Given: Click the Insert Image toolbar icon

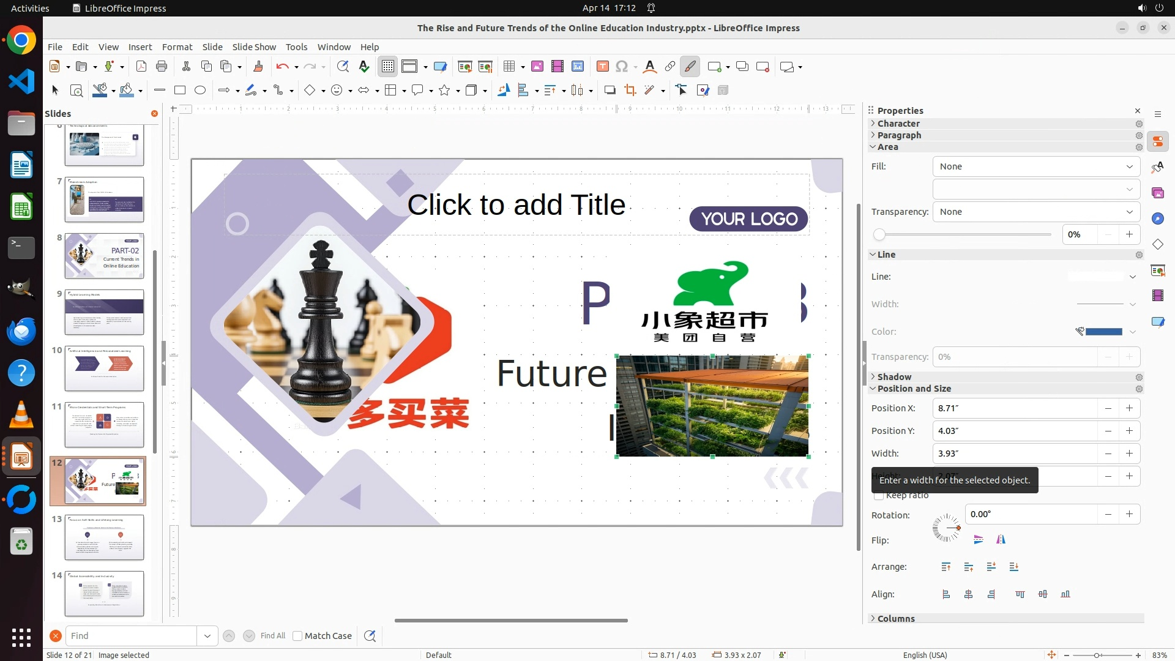Looking at the screenshot, I should [x=537, y=67].
